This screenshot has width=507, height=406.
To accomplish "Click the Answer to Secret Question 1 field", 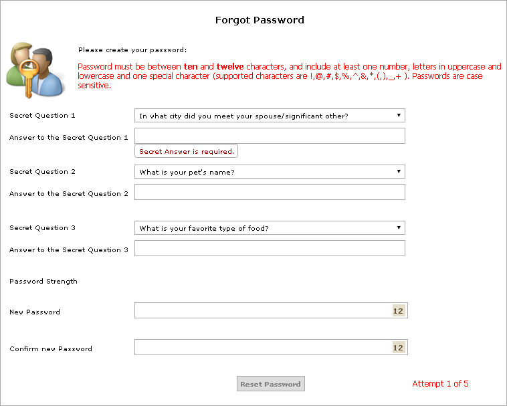I will (270, 136).
